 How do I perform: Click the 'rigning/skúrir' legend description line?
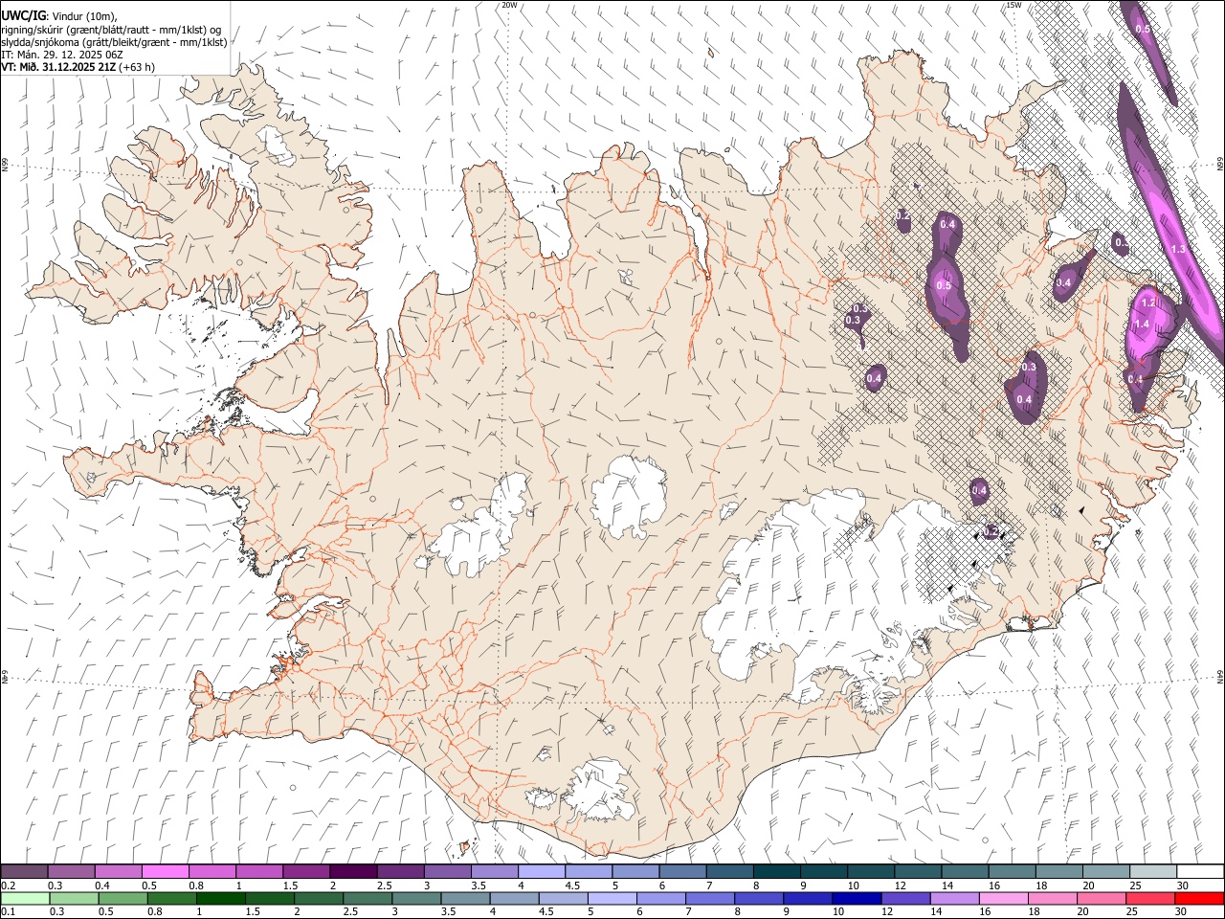(x=111, y=30)
